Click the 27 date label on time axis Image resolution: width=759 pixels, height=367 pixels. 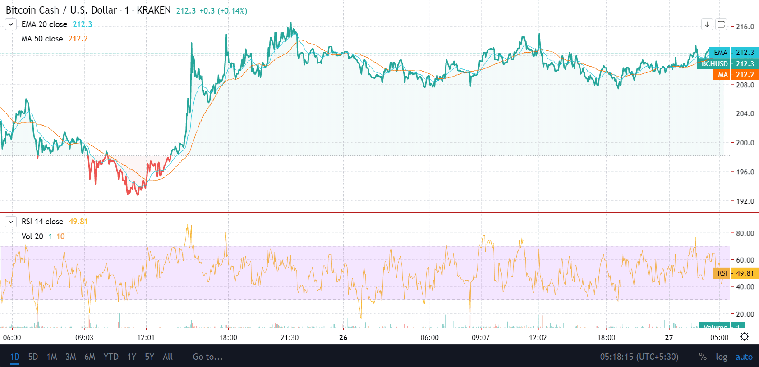point(669,338)
